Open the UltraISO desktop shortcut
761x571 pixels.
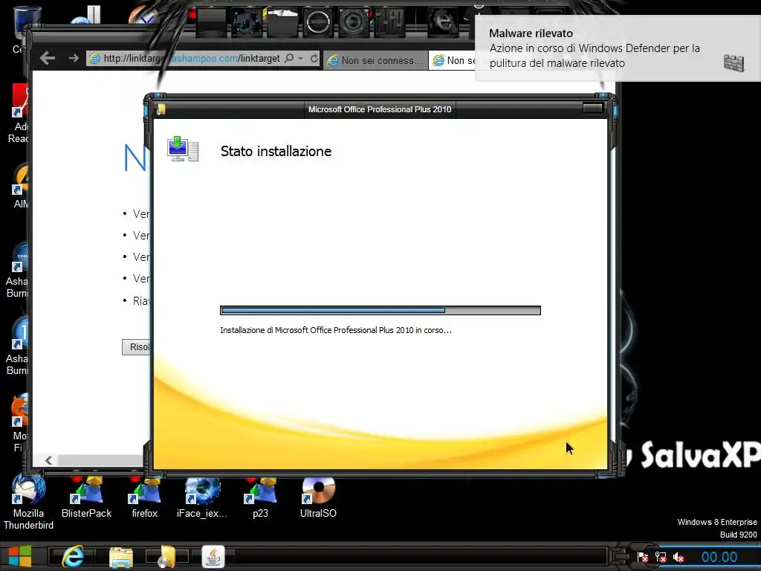pos(318,497)
